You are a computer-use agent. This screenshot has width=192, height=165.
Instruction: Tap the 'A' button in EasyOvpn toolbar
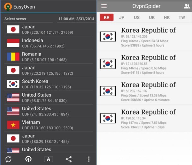(x=49, y=159)
